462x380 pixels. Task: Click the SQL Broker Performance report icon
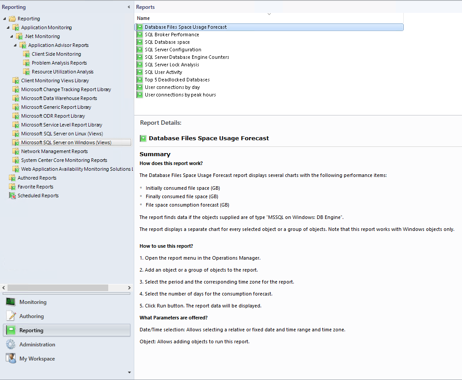[x=140, y=35]
